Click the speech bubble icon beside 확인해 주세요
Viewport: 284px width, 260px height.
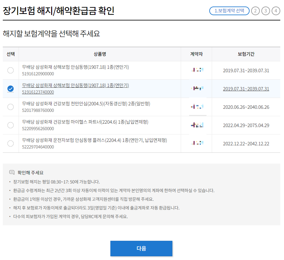(12, 172)
